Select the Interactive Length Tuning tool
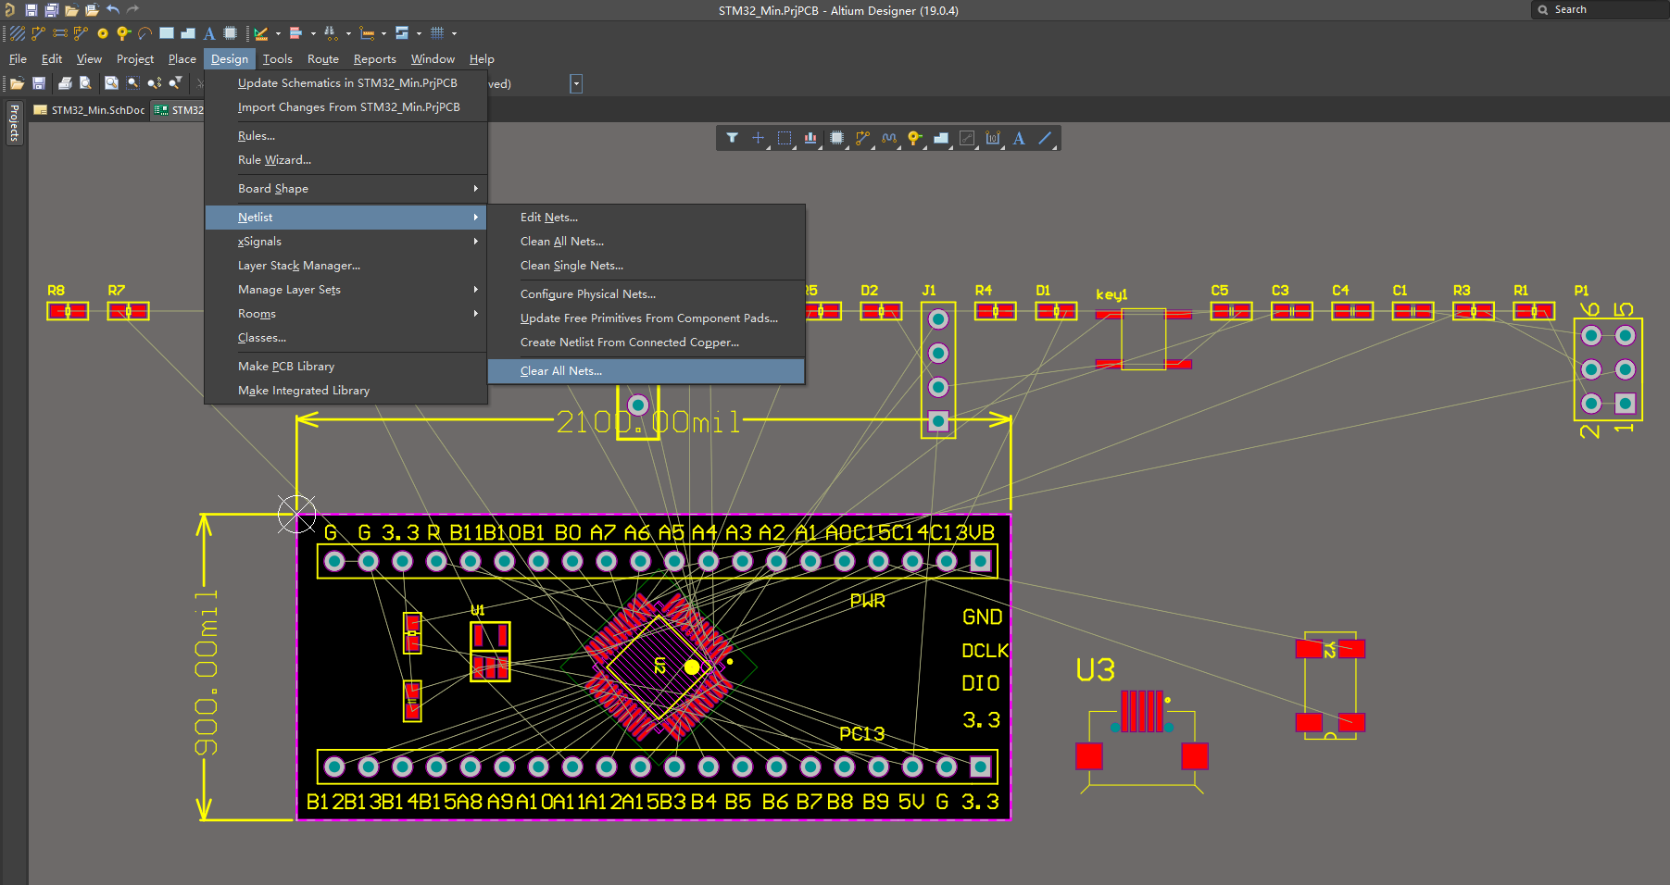1670x885 pixels. click(889, 138)
